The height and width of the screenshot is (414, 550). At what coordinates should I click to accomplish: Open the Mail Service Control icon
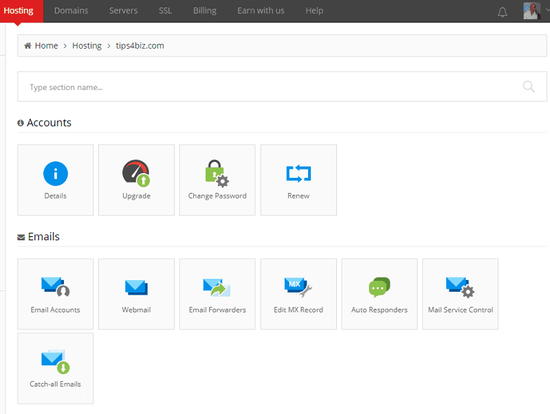coord(460,287)
